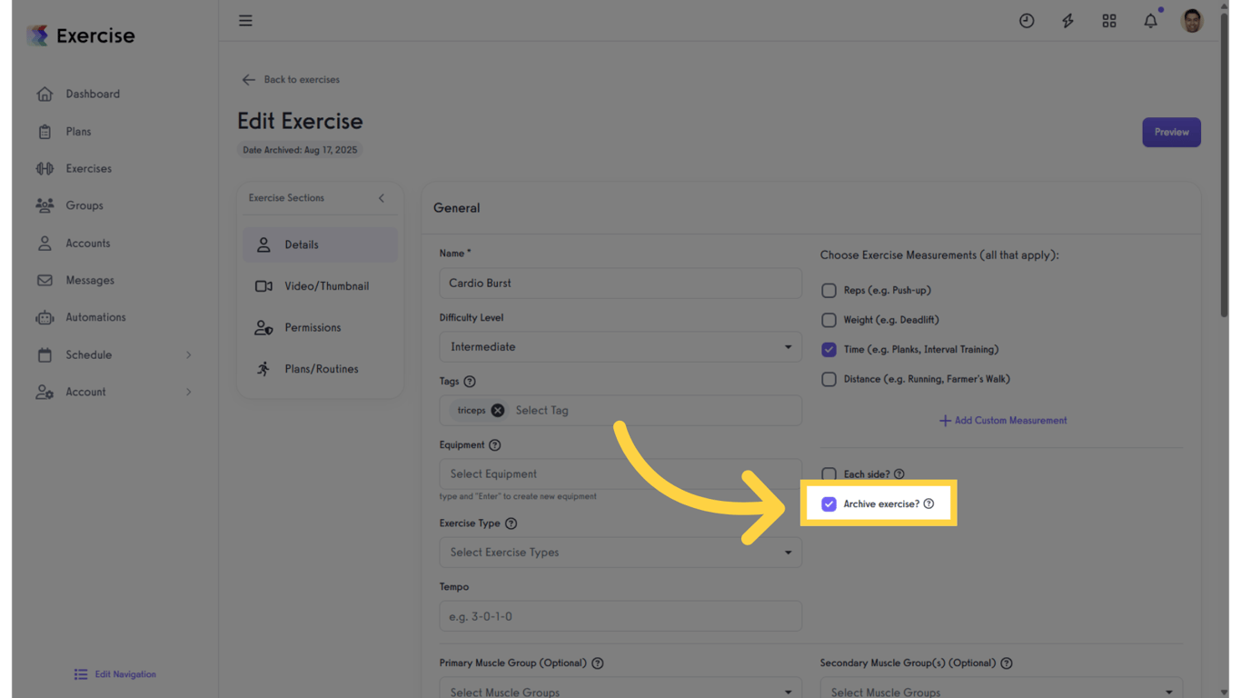
Task: Click the hamburger menu icon
Action: pyautogui.click(x=244, y=20)
